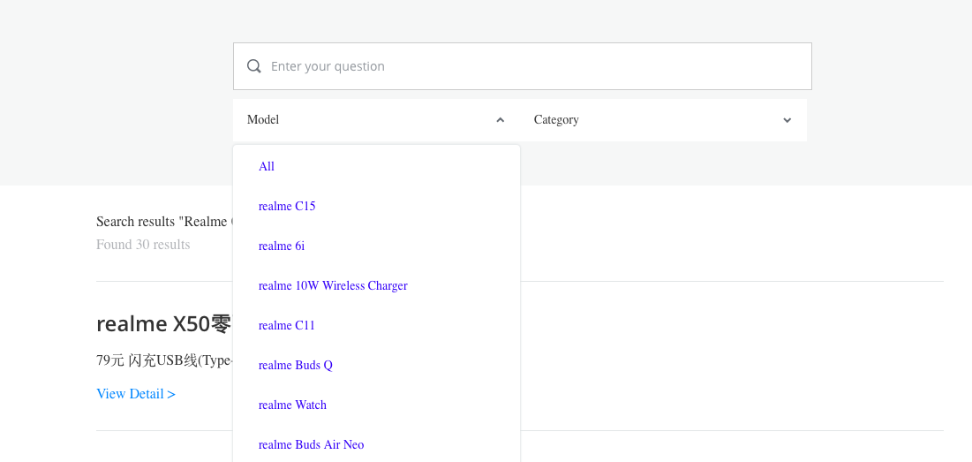Collapse the Model dropdown using its label
The height and width of the screenshot is (462, 972).
pos(263,119)
